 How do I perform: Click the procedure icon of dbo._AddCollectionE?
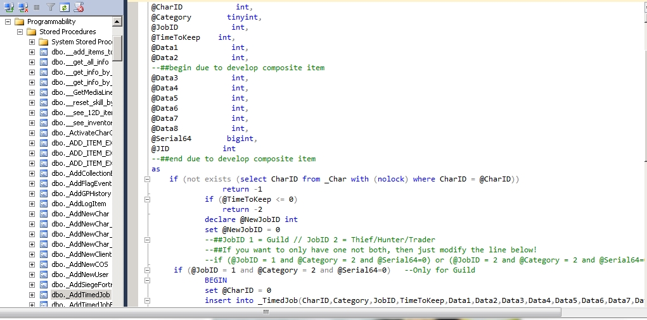click(x=43, y=173)
